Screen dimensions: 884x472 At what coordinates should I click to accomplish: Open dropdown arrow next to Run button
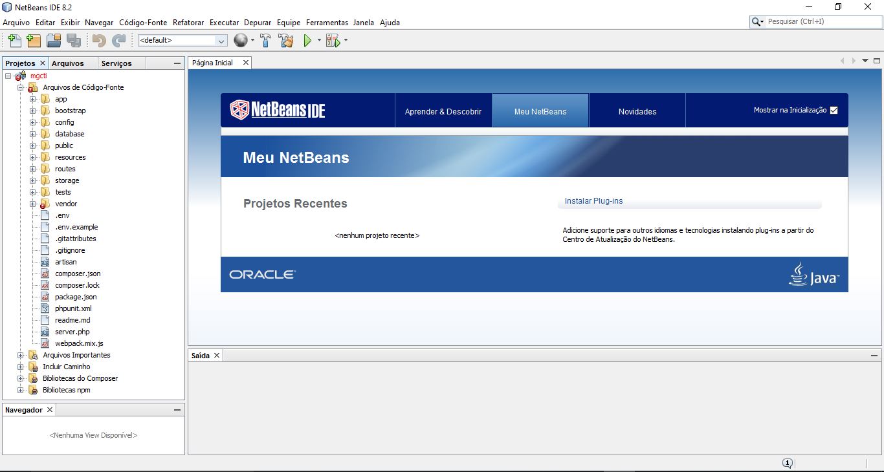(x=319, y=40)
